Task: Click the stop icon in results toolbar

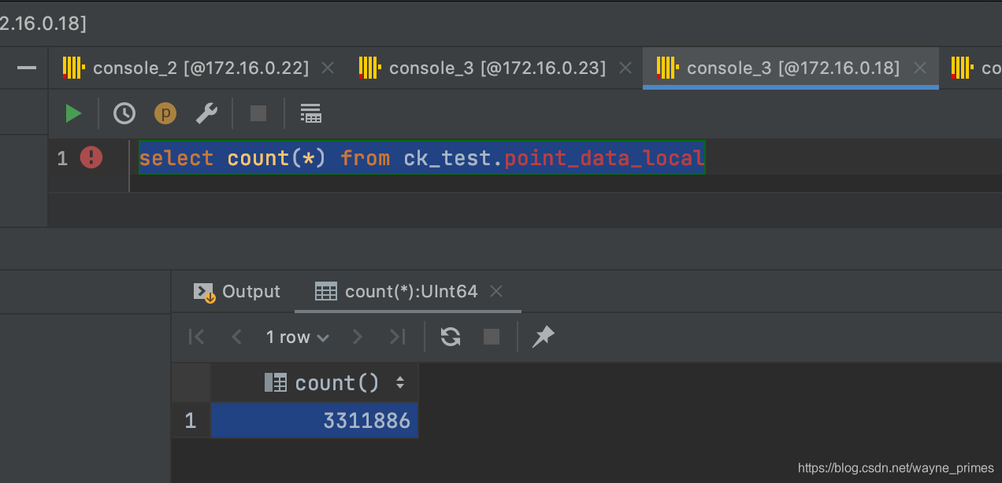Action: coord(492,337)
